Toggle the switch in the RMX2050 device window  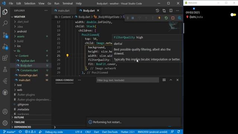(x=233, y=15)
